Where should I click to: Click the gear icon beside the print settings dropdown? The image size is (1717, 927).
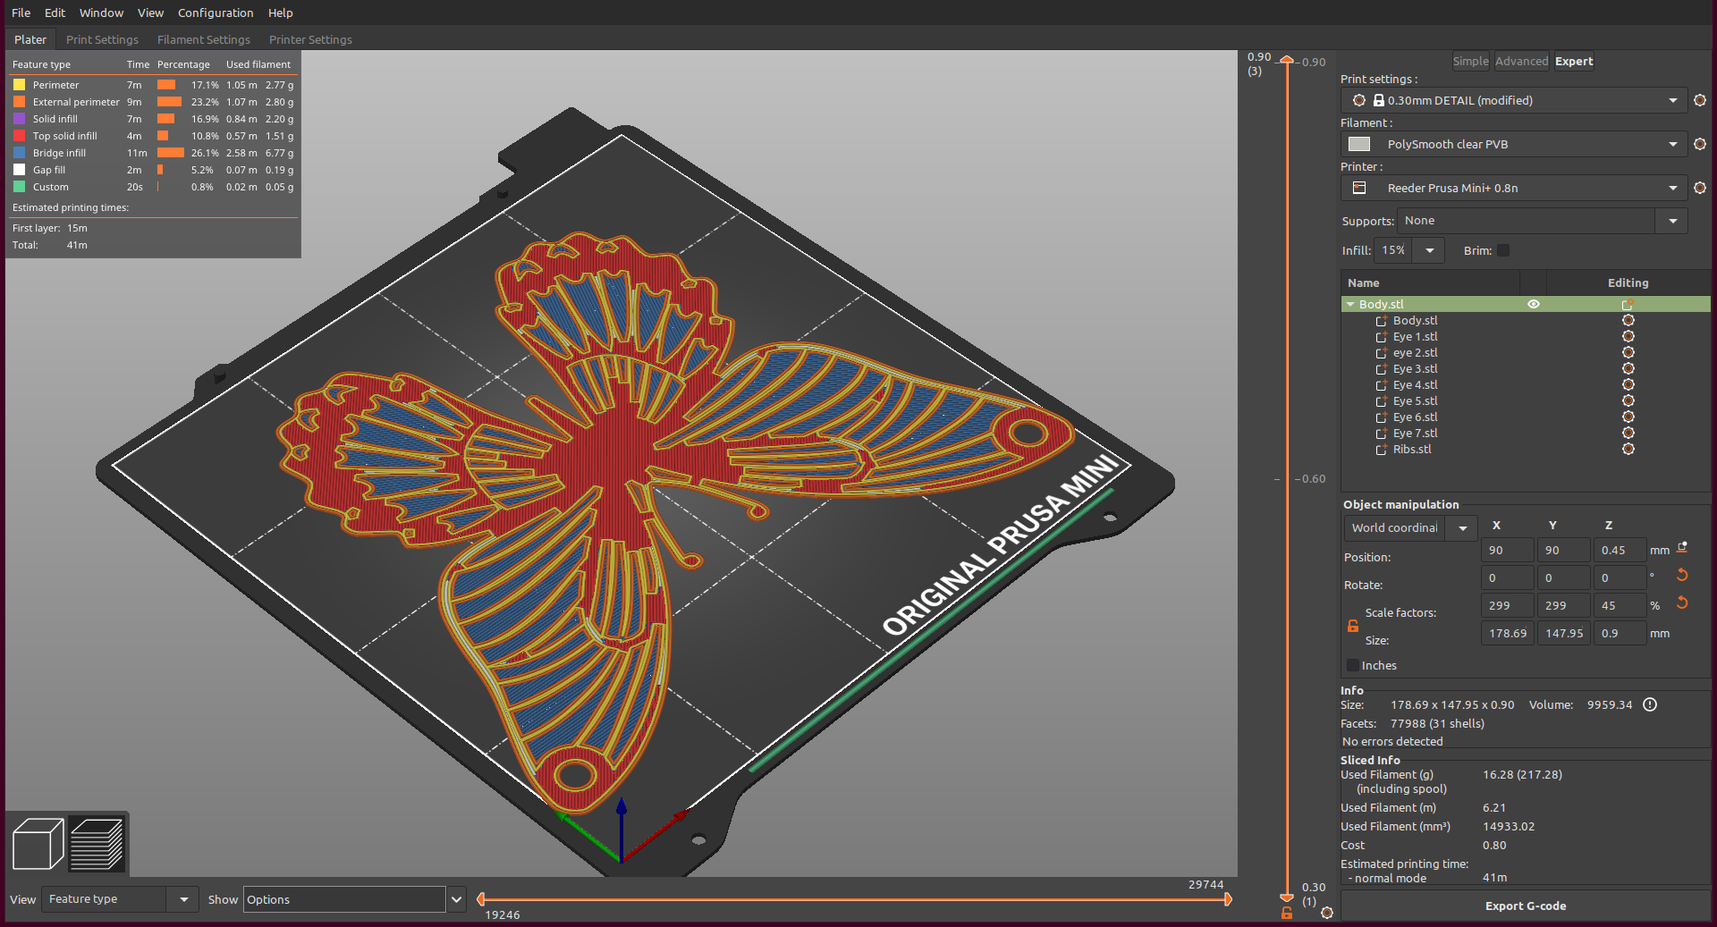(1700, 100)
